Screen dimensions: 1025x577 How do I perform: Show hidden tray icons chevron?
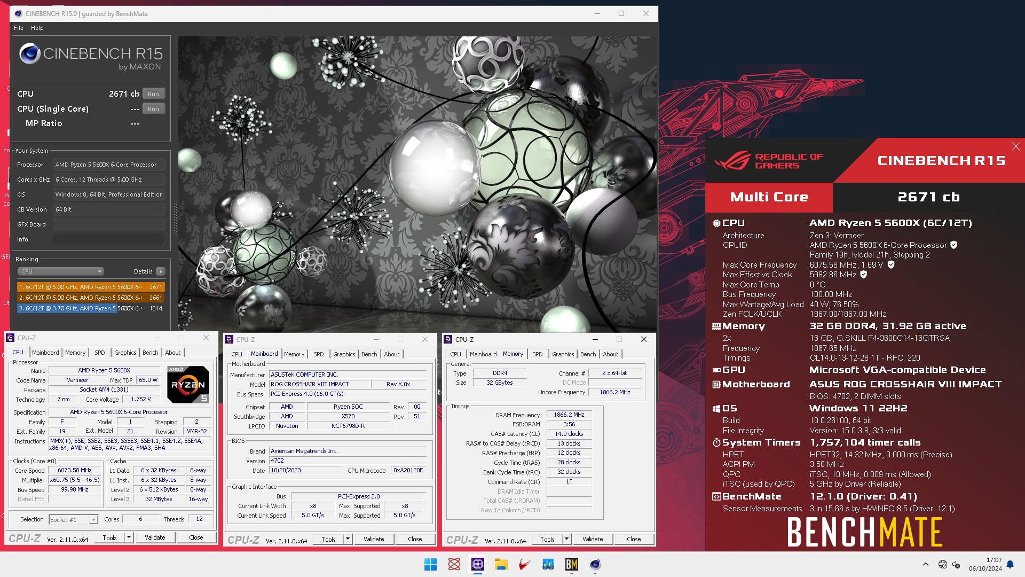(926, 564)
